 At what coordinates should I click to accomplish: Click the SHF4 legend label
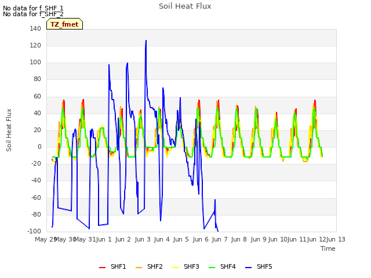228,267
